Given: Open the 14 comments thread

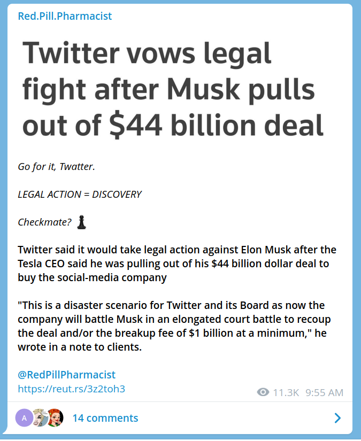Looking at the screenshot, I should point(105,418).
